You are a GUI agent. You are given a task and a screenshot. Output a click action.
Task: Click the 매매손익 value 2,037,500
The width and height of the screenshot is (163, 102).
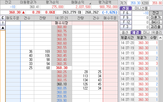pyautogui.click(x=83, y=7)
